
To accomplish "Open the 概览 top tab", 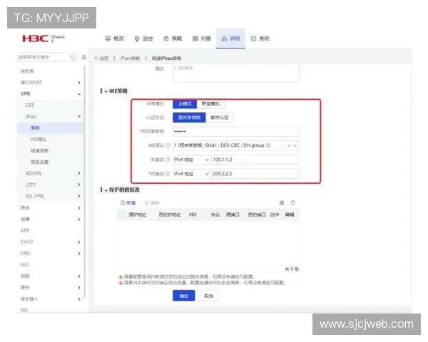I will coord(115,38).
